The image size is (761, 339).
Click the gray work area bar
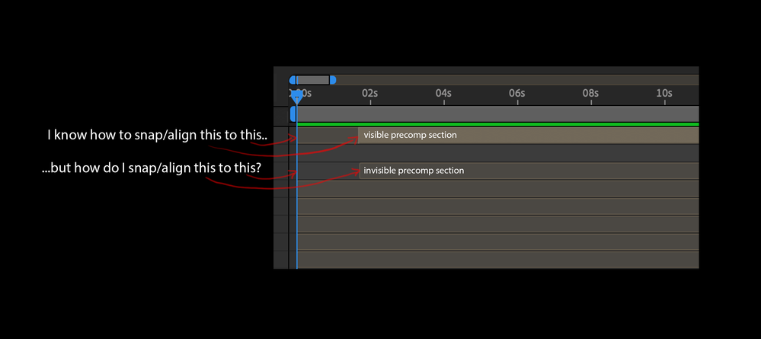tap(495, 113)
